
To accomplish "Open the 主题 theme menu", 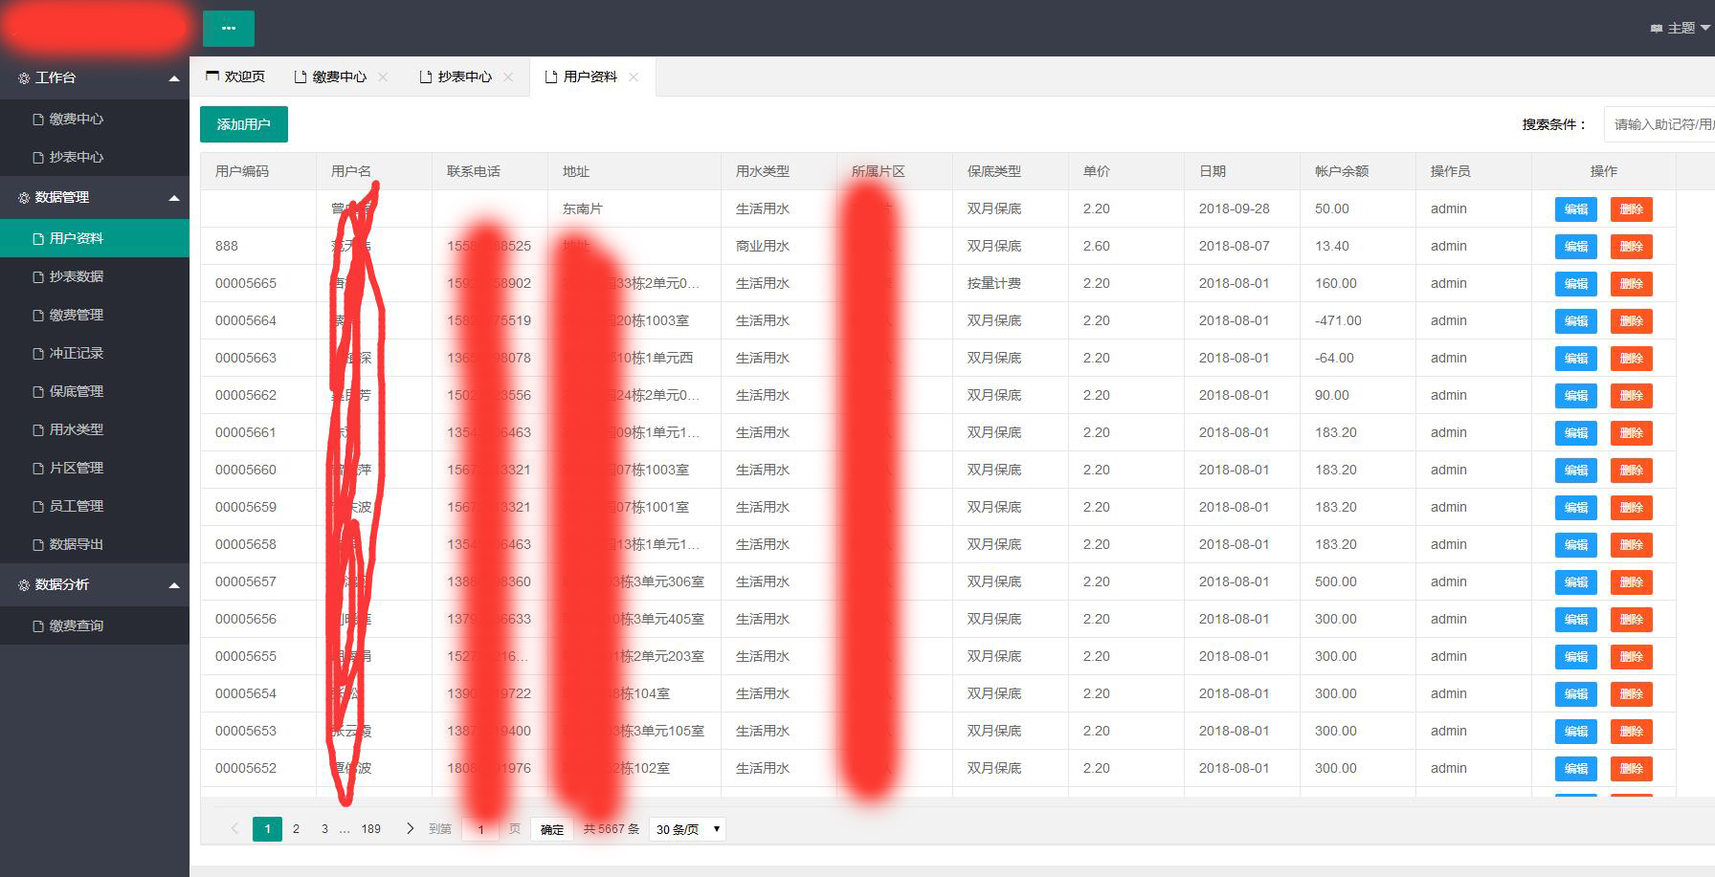I will pyautogui.click(x=1682, y=29).
